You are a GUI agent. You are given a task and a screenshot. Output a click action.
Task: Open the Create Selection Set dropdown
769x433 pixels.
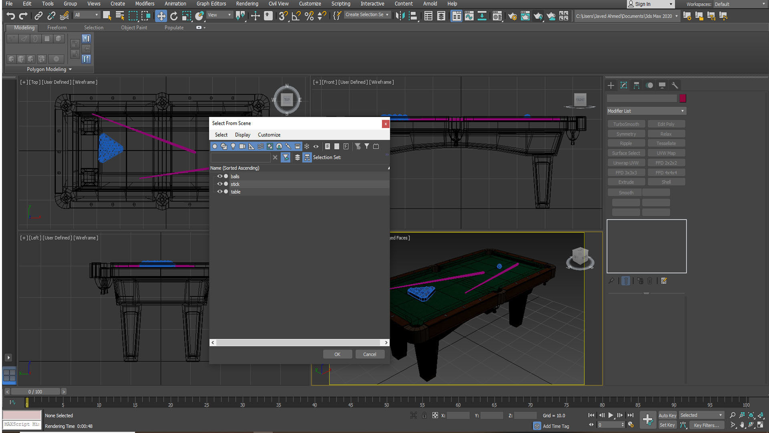[x=367, y=15]
